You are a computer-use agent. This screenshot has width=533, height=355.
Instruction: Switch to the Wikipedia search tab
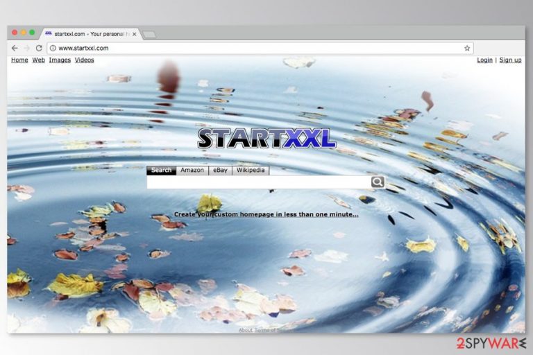(251, 170)
